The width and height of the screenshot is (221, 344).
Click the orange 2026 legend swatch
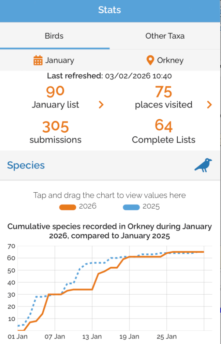[68, 207]
